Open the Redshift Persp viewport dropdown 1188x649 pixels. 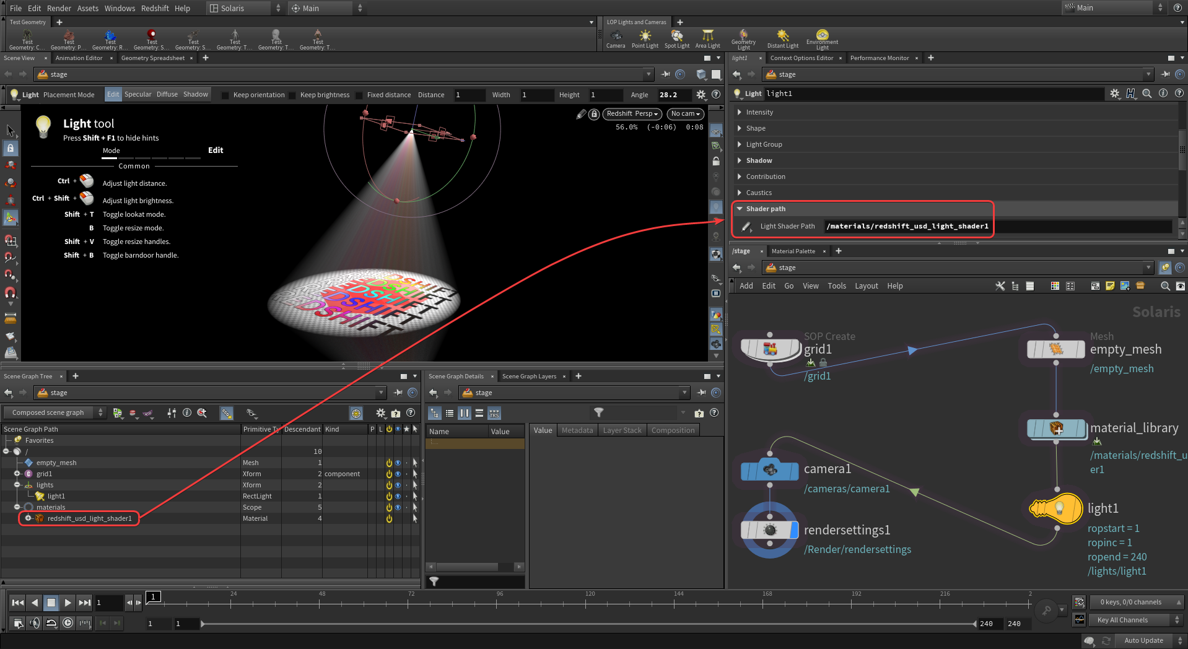tap(632, 114)
